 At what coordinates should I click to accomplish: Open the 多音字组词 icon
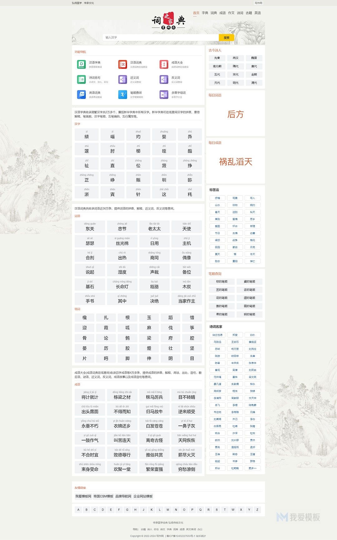164,94
